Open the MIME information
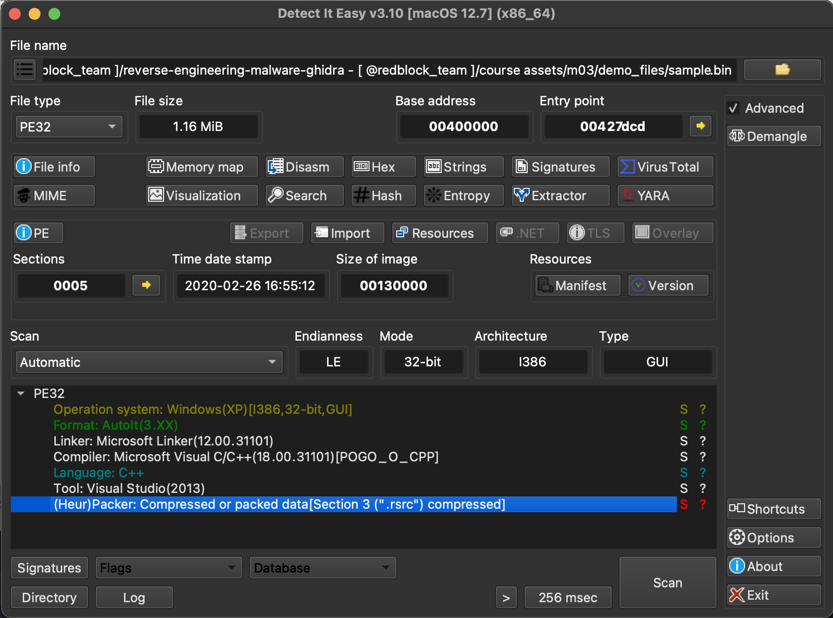The image size is (833, 618). pyautogui.click(x=54, y=196)
